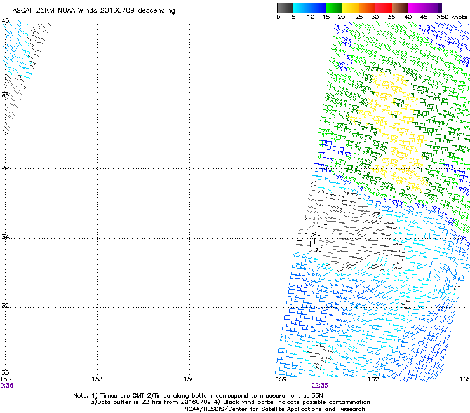Click the gray 0–5 knot legend swatch
This screenshot has width=470, height=413.
(x=285, y=8)
